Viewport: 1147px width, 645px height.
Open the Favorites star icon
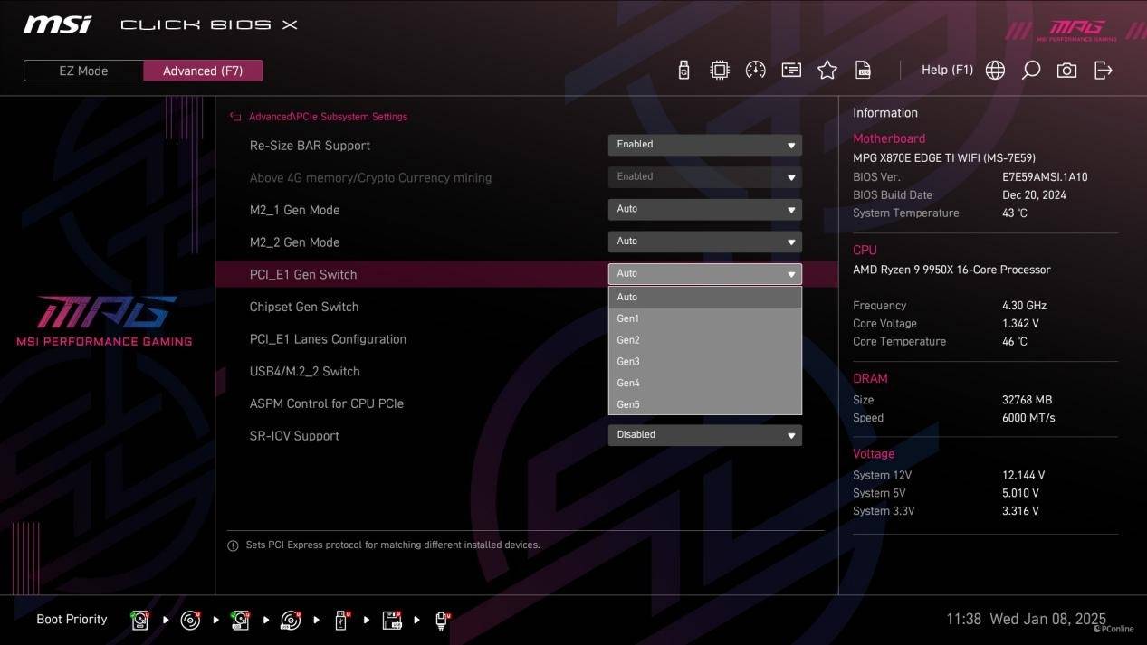[827, 71]
